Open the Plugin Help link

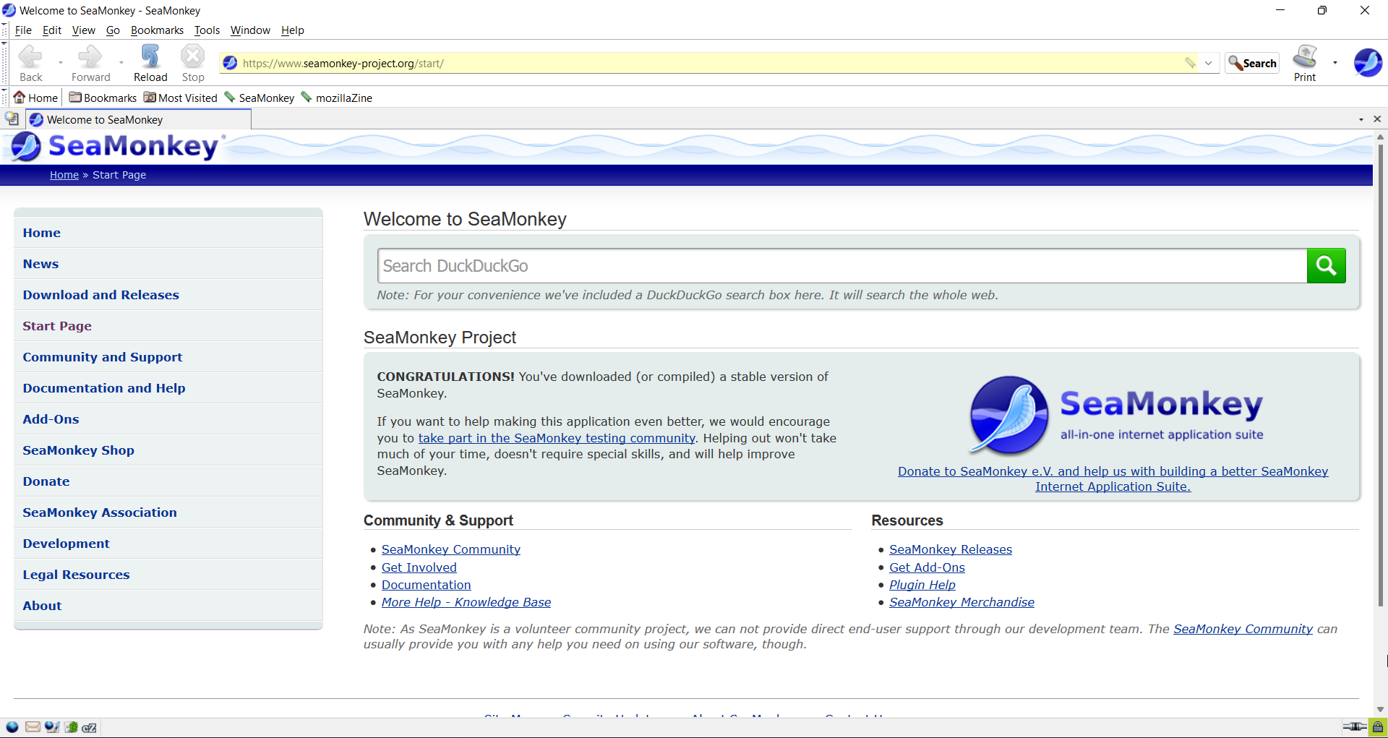(922, 585)
